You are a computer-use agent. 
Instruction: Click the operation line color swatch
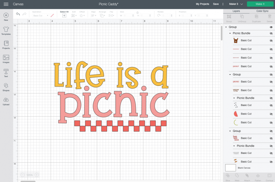point(52,16)
